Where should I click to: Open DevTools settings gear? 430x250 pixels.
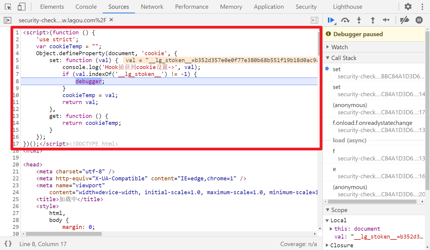(408, 7)
